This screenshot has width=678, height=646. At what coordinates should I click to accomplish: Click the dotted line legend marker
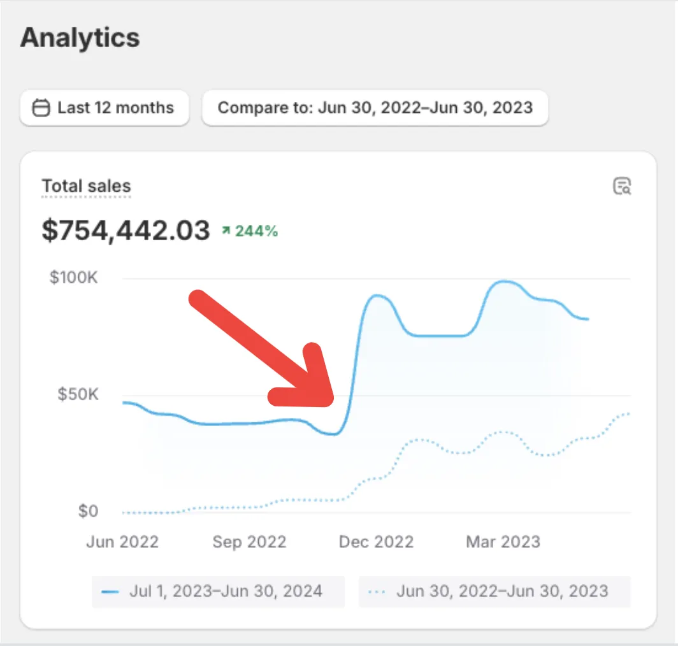377,591
